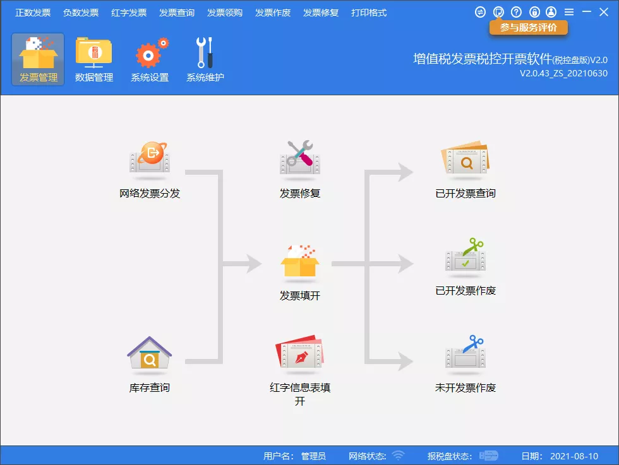Open 红字信息表填开 red-letter form filling
619x465 pixels.
point(299,357)
